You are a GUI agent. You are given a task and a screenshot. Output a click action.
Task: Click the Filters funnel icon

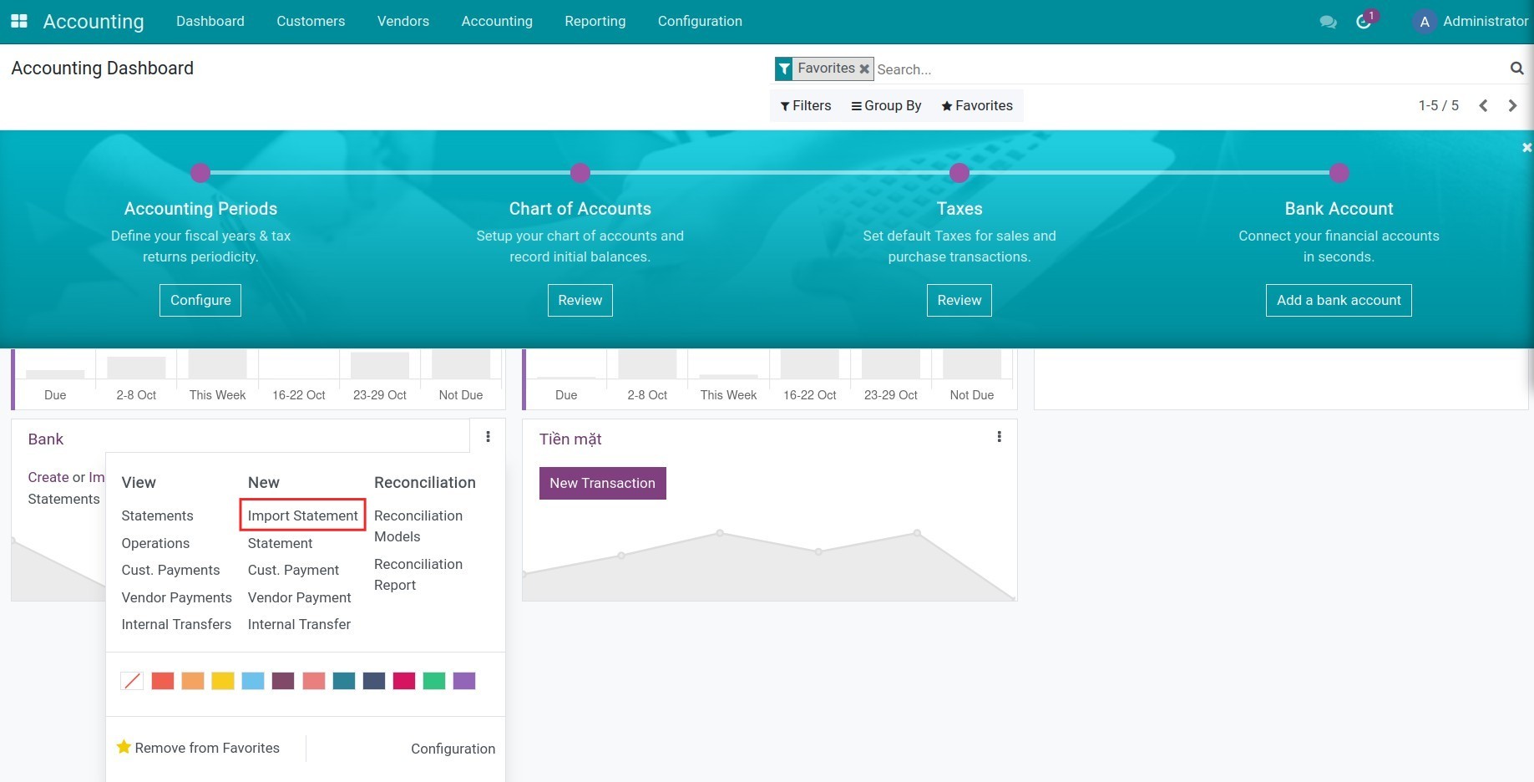(x=785, y=105)
